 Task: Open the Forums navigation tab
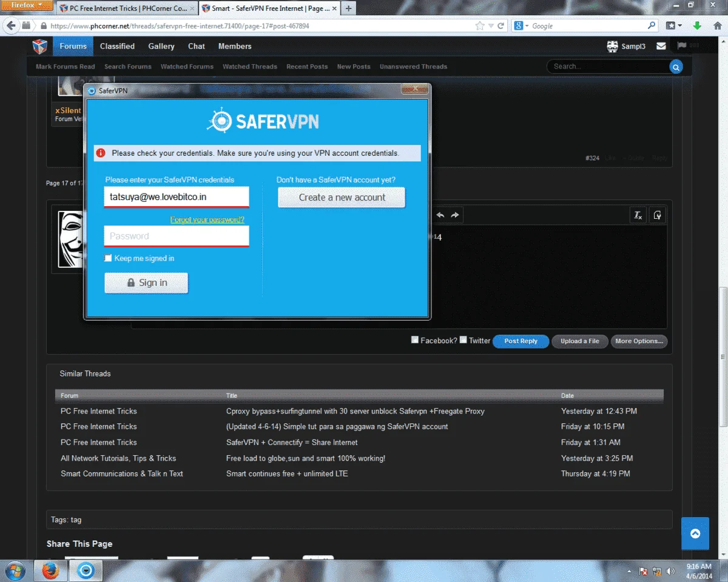[x=73, y=47]
